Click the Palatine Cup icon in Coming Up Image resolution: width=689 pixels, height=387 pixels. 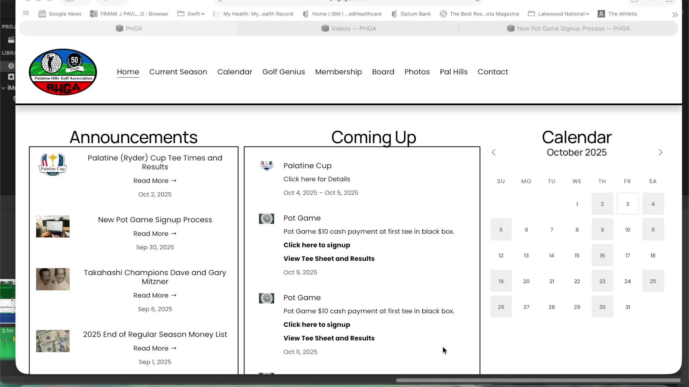point(266,166)
